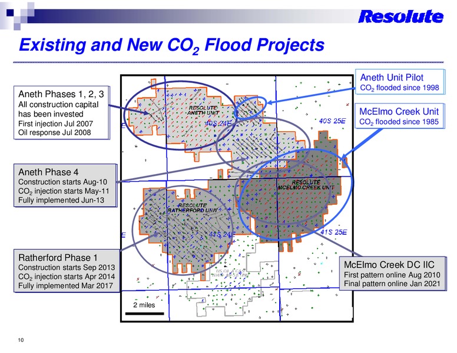Click 'Fully implemented Jun-13' line
Viewport: 457px width, 353px height.
point(61,201)
